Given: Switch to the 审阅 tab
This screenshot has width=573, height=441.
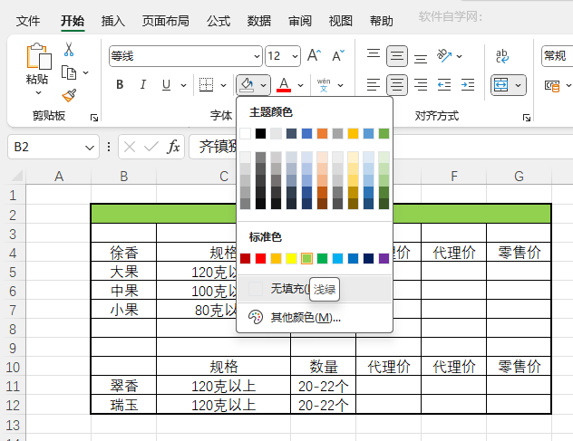Looking at the screenshot, I should [300, 21].
